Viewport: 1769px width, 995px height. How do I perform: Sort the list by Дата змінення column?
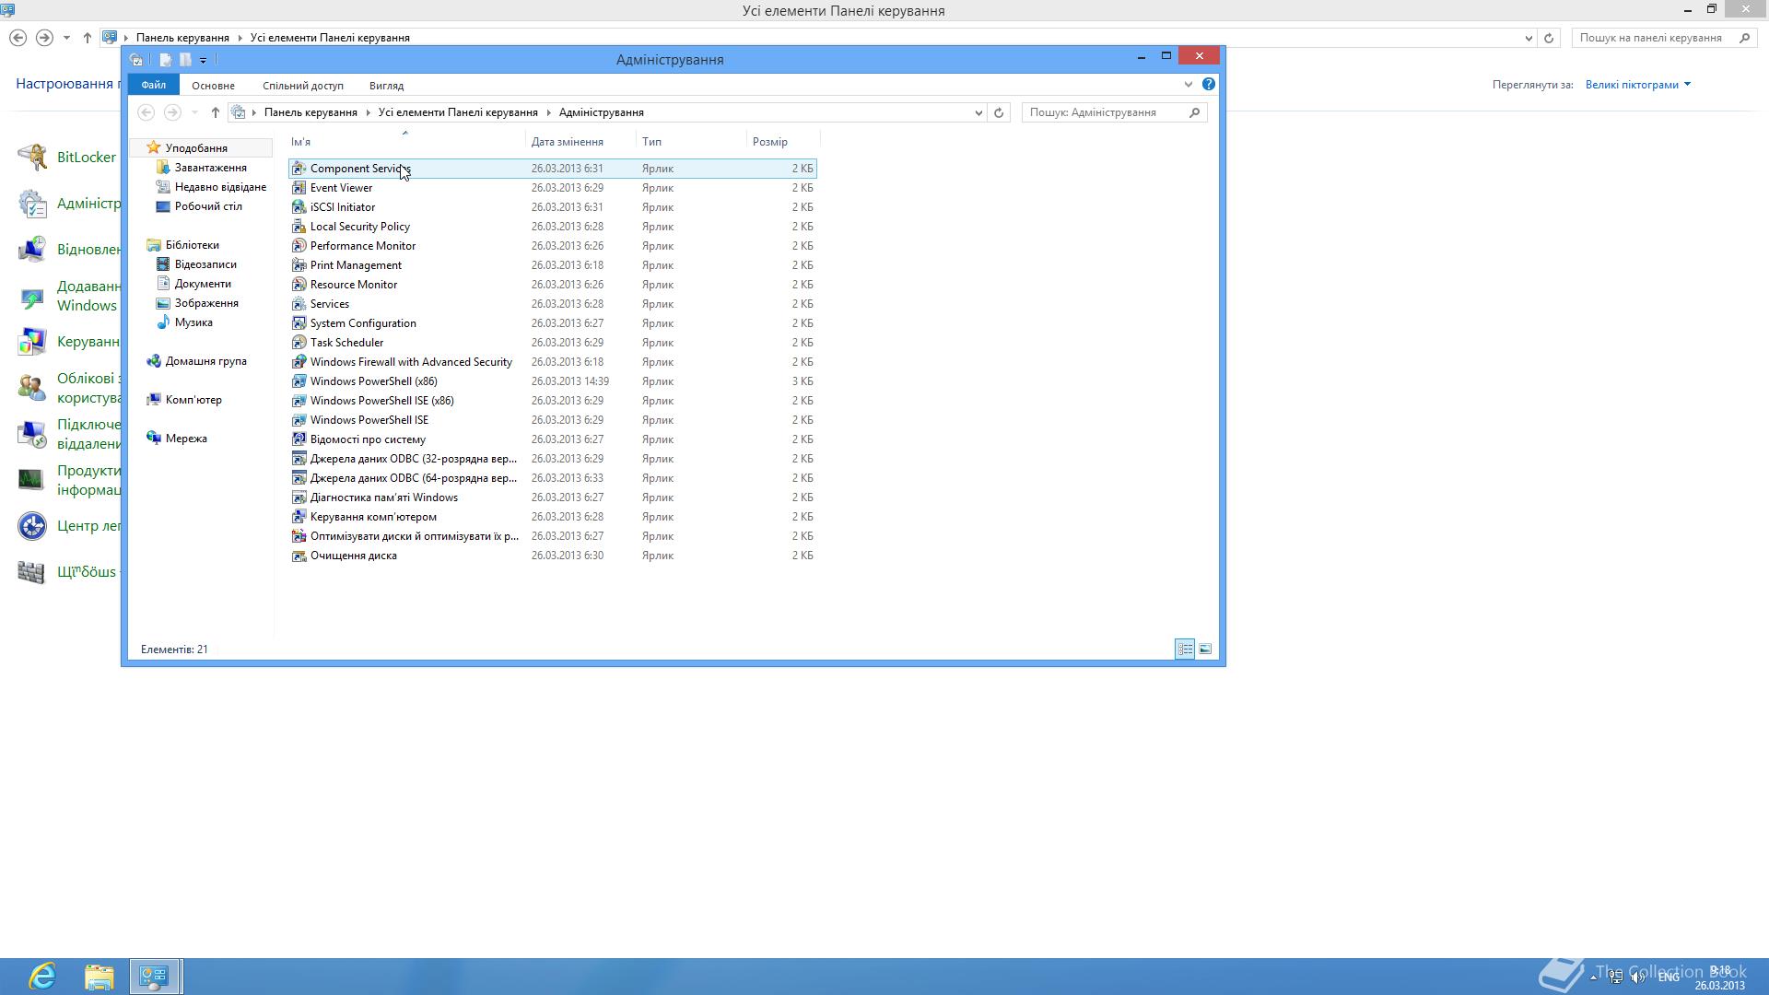[x=581, y=142]
